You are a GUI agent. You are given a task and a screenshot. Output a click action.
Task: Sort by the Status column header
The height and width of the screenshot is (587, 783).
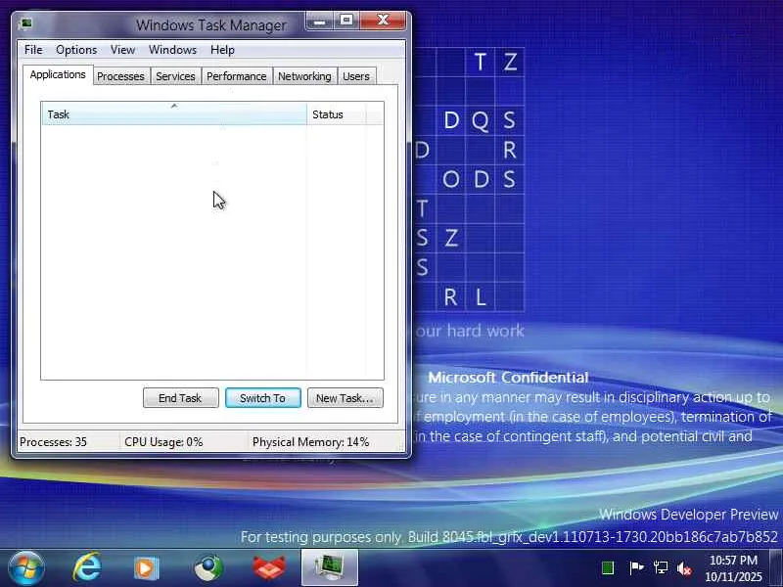pyautogui.click(x=336, y=113)
